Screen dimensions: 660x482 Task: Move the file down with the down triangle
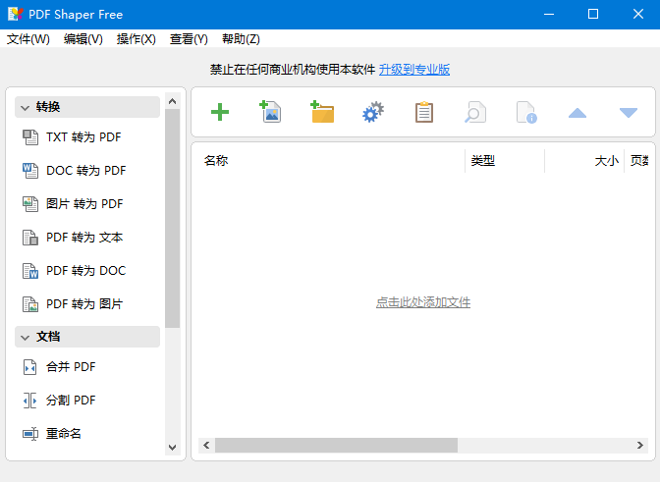pos(629,112)
